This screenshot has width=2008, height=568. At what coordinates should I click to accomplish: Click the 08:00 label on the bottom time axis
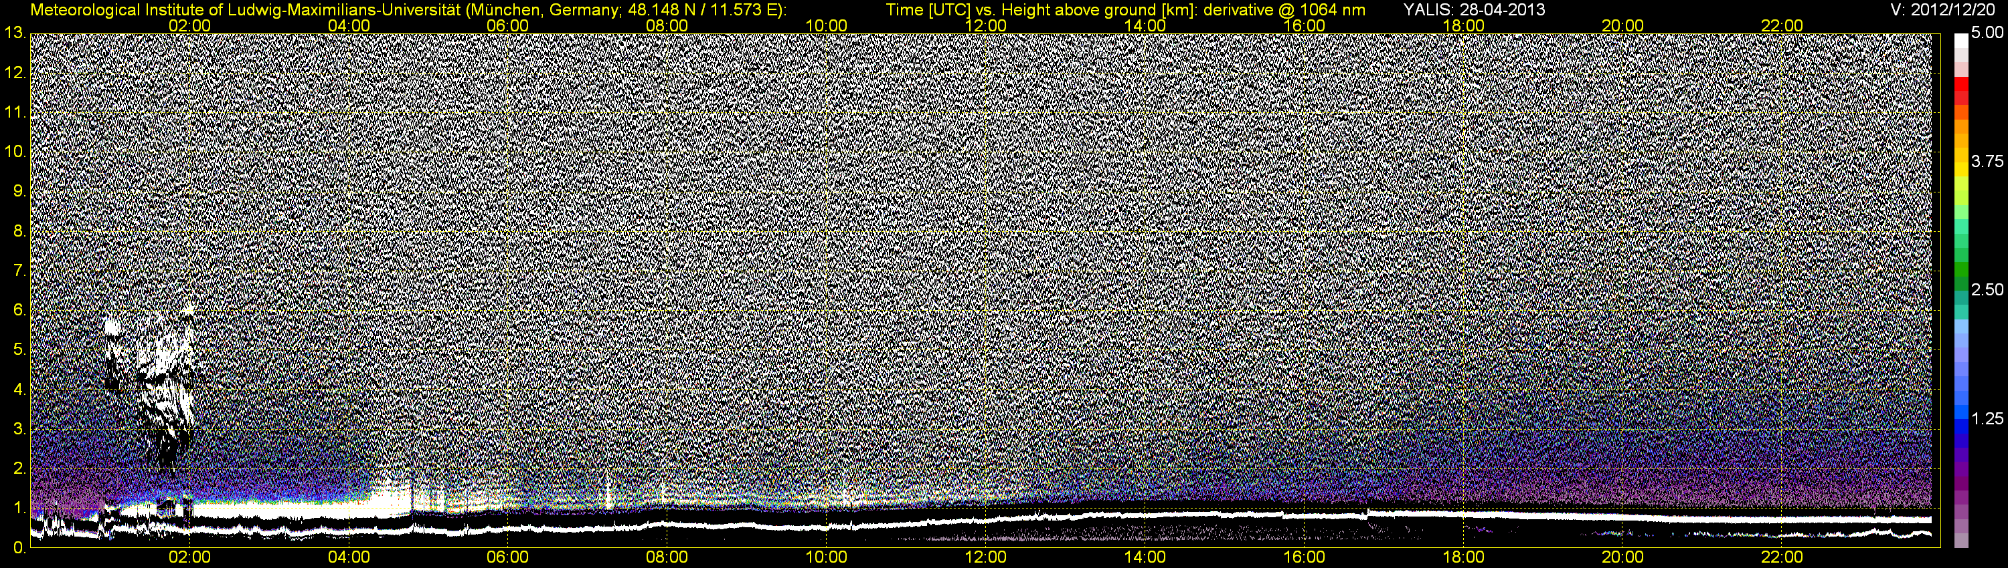pos(667,558)
